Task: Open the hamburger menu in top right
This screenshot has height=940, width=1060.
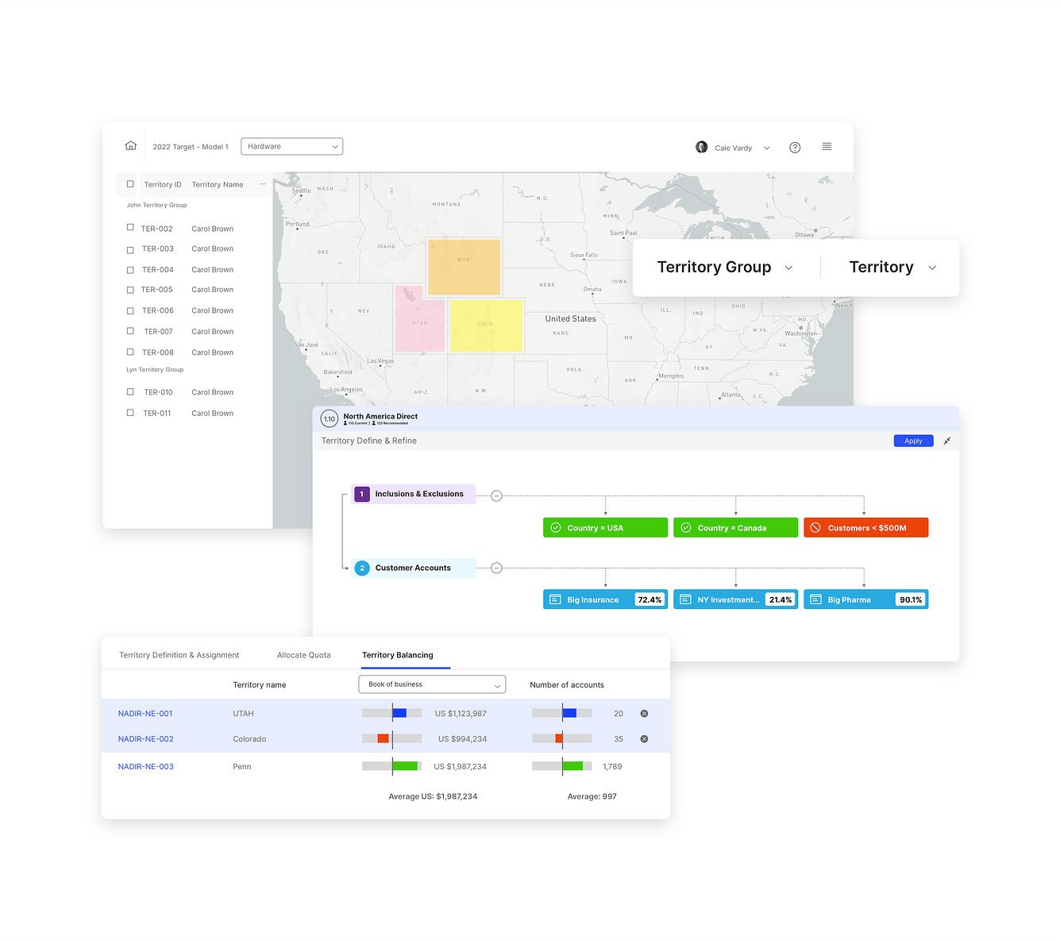Action: pos(827,146)
